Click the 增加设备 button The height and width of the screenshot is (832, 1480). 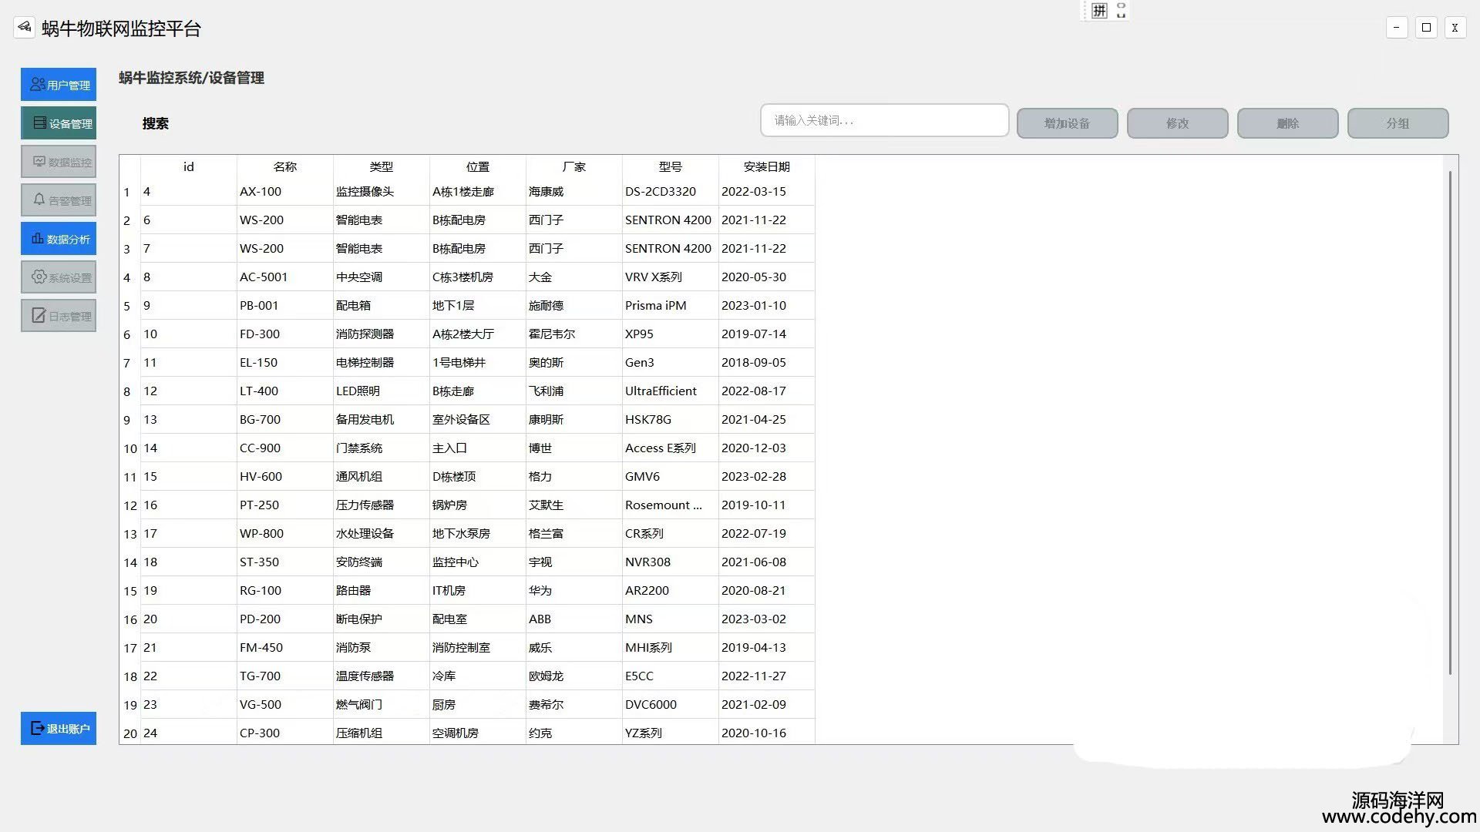tap(1067, 123)
